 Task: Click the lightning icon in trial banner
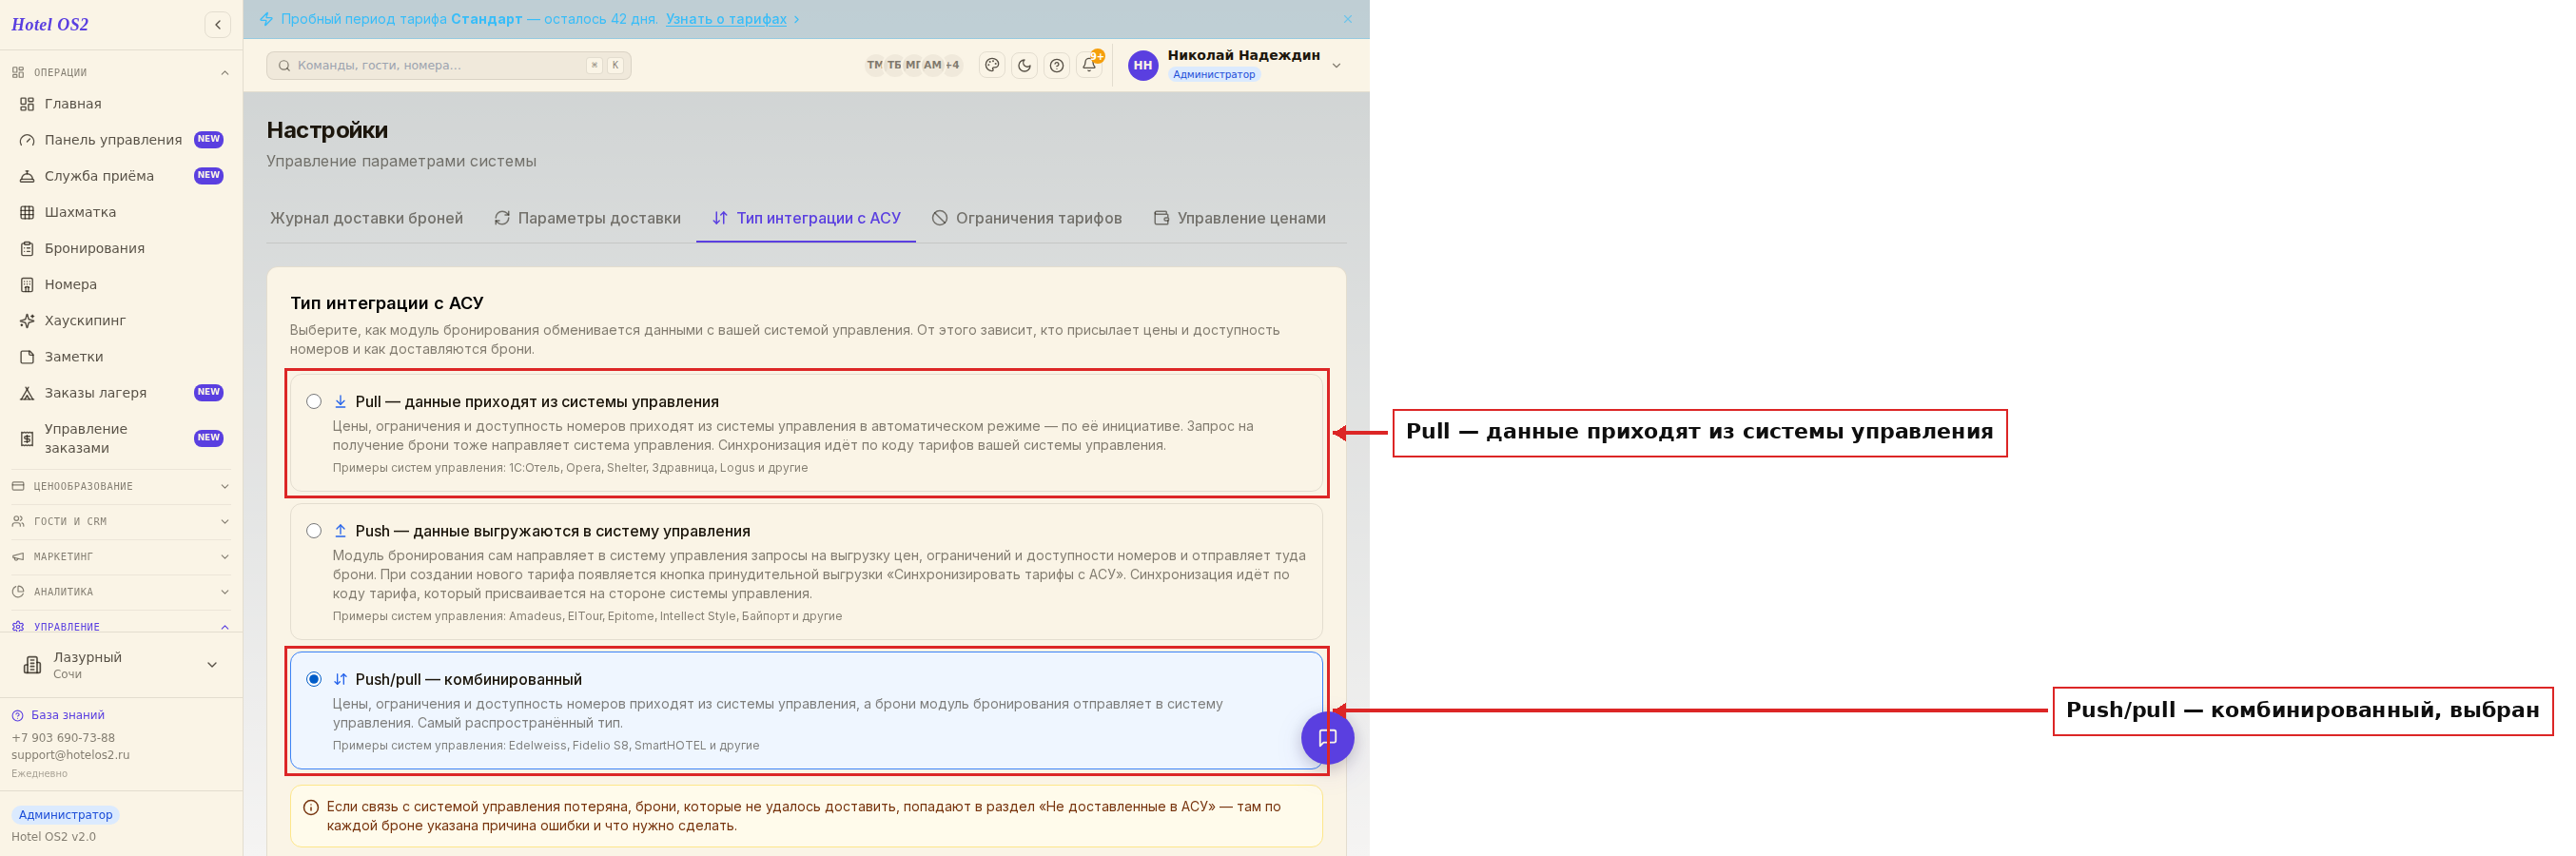[x=267, y=19]
